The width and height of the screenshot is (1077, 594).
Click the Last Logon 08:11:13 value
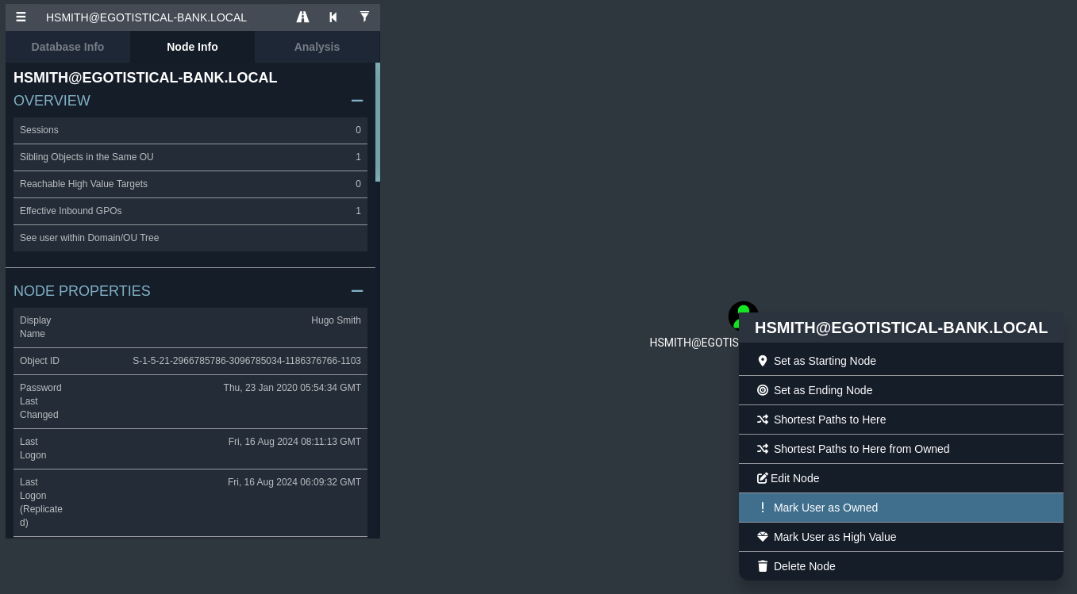(x=294, y=442)
